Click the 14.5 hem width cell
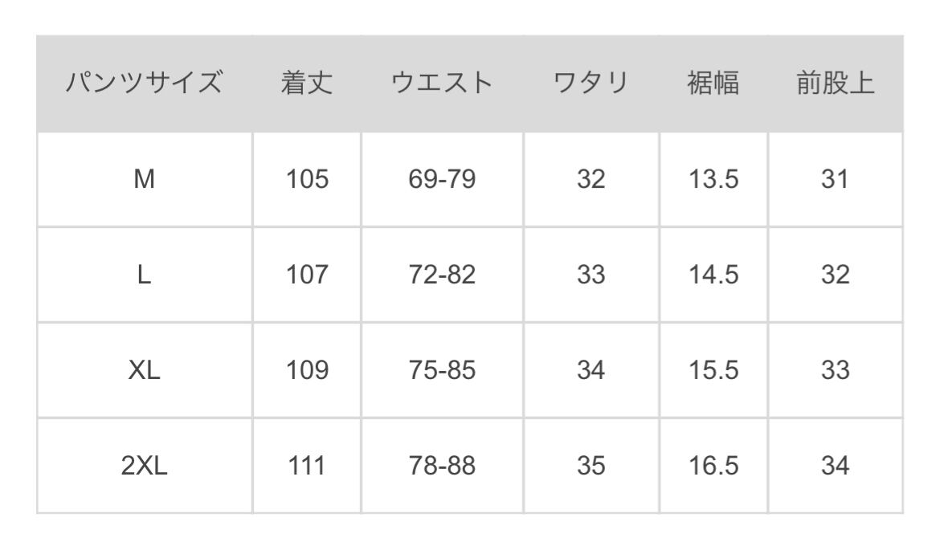Image resolution: width=940 pixels, height=542 pixels. click(x=713, y=275)
